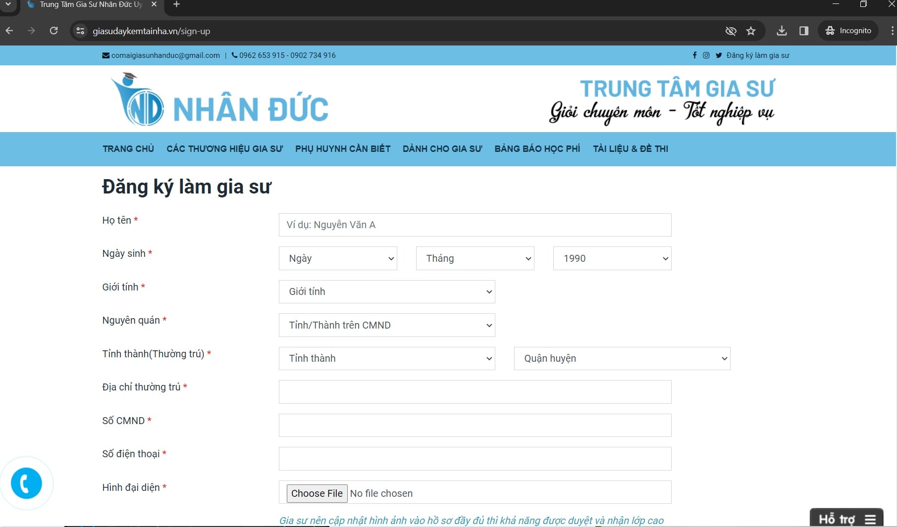
Task: Open the Tháng month dropdown
Action: (x=475, y=258)
